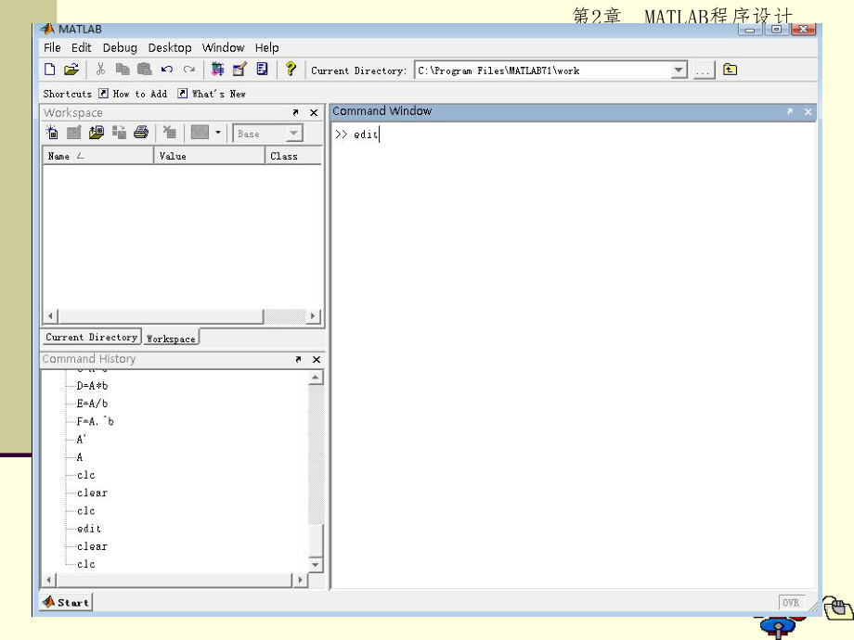
Task: Open the Profiler toolbar icon
Action: [x=263, y=70]
